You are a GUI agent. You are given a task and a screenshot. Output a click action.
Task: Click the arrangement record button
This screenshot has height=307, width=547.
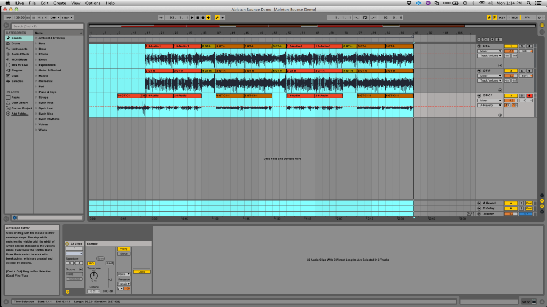203,18
